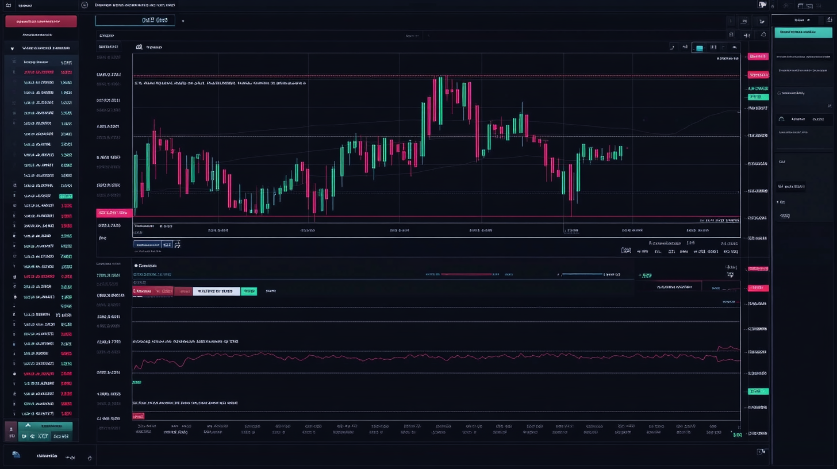Toggle the magnet snapping icon near the chart tools
This screenshot has height=469, width=837.
click(x=685, y=48)
